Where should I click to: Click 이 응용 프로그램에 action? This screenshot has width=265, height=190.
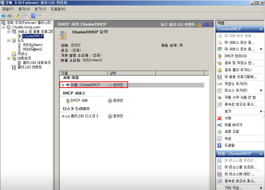(241, 77)
